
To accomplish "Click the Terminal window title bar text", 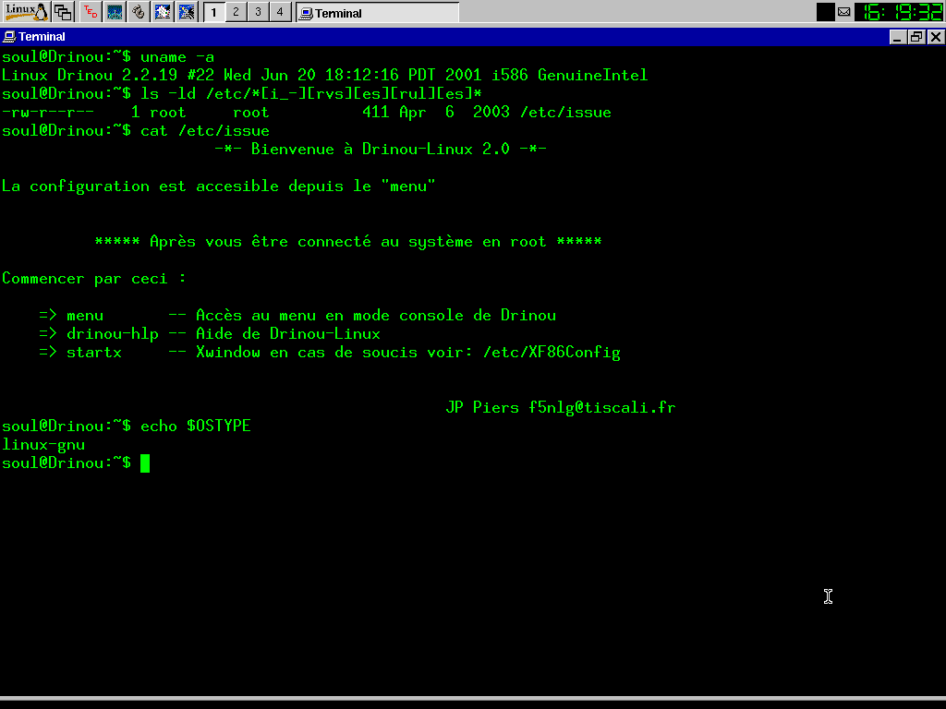I will [42, 37].
